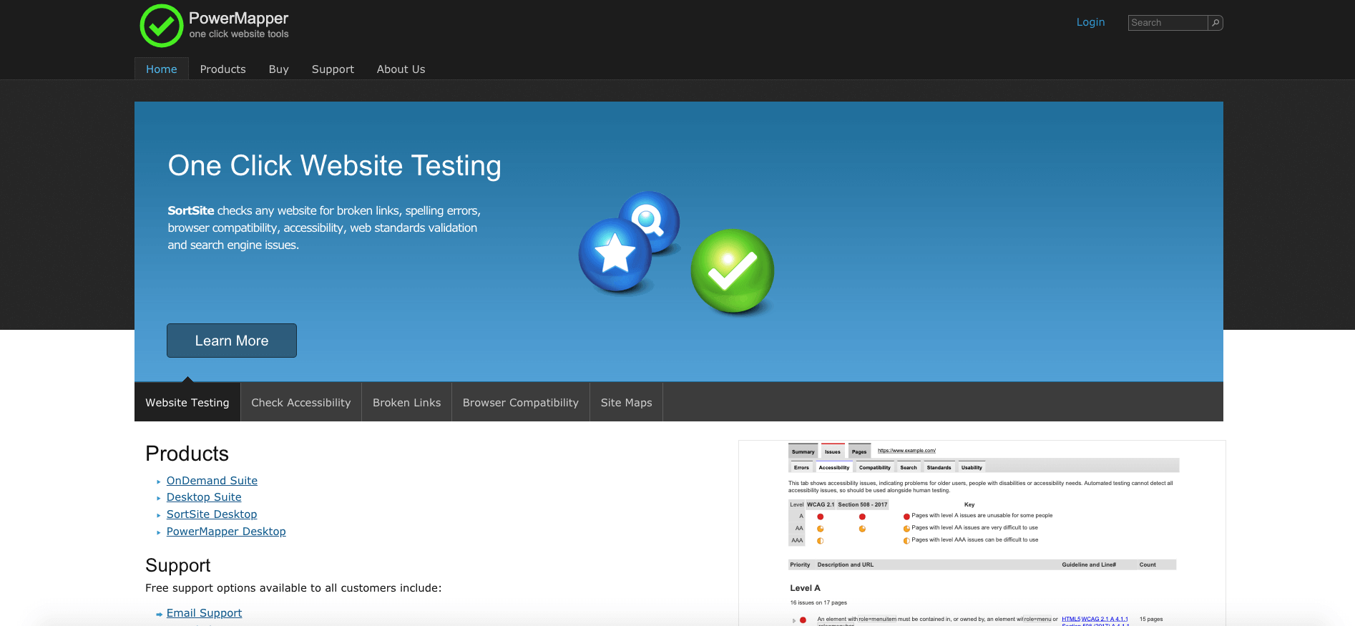Follow the SortSite Desktop link
The width and height of the screenshot is (1355, 626).
click(212, 514)
